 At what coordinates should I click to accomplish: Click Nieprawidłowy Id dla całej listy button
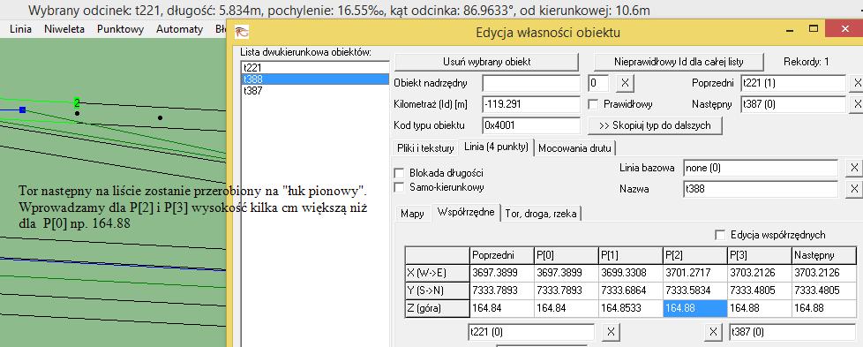[679, 62]
